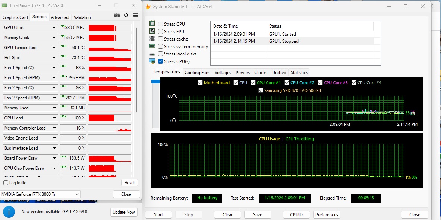This screenshot has height=220, width=441.
Task: Switch to the Voltages tab
Action: (223, 73)
